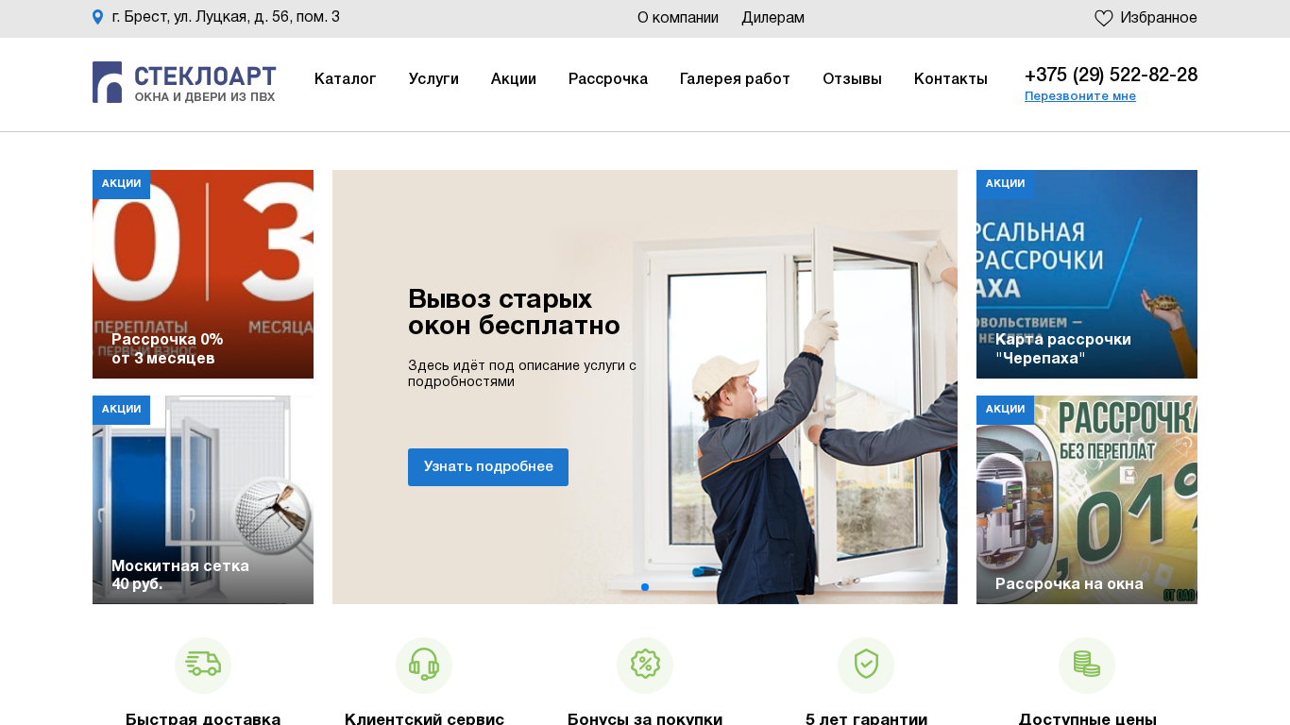Click the purchase bonuses percent badge icon
Image resolution: width=1290 pixels, height=725 pixels.
645,665
